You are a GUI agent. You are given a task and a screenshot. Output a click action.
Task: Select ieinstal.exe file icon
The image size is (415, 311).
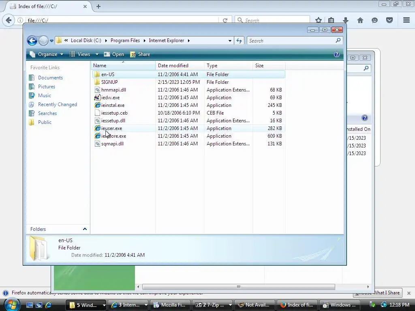click(x=97, y=105)
